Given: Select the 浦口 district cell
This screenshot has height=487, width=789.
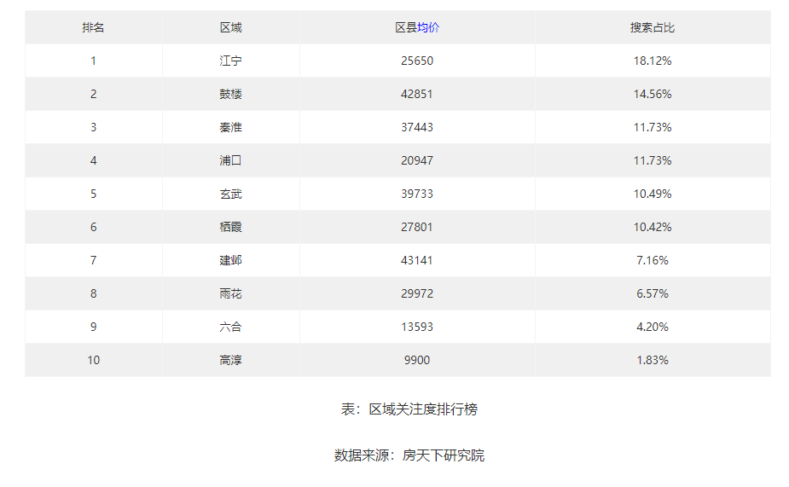Looking at the screenshot, I should [231, 160].
